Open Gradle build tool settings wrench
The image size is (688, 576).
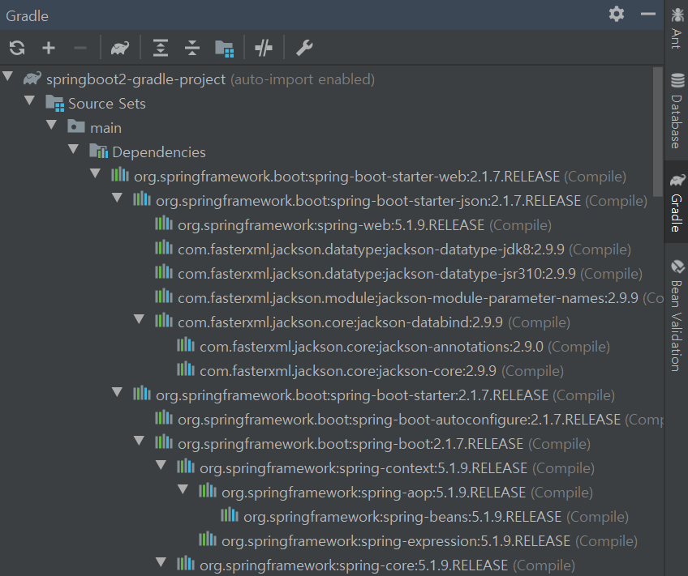[304, 48]
